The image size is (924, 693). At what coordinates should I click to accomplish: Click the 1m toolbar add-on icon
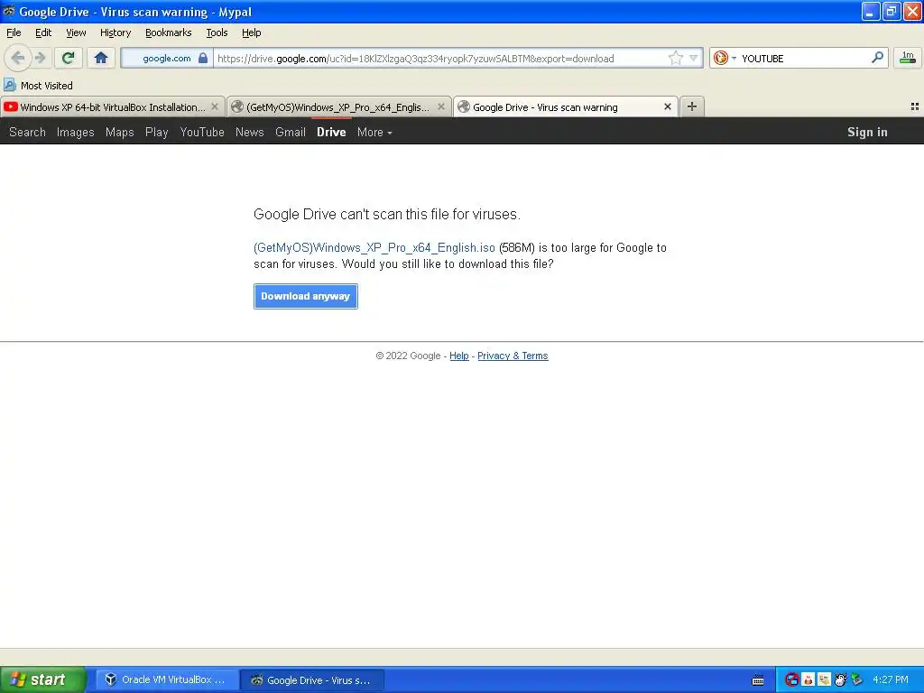(908, 57)
